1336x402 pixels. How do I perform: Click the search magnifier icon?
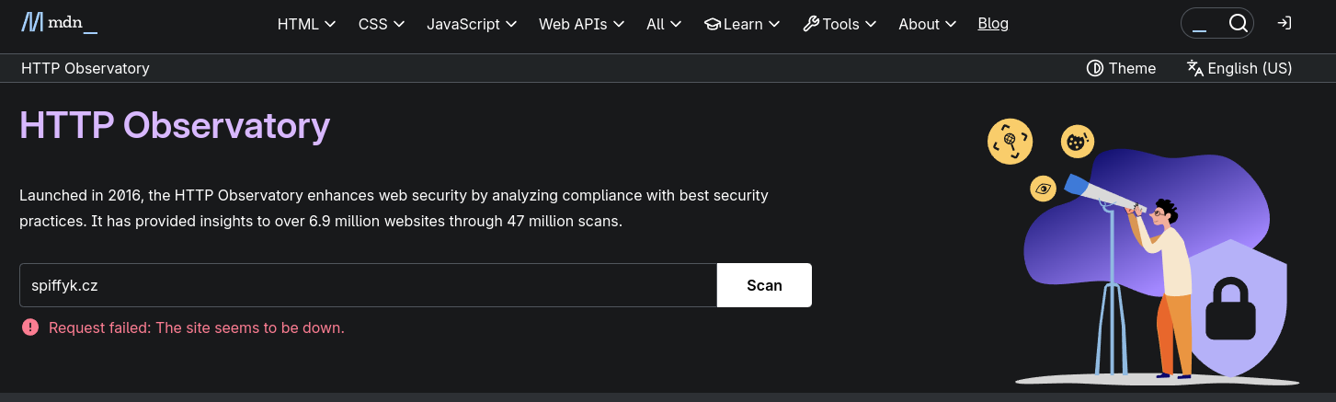tap(1238, 23)
